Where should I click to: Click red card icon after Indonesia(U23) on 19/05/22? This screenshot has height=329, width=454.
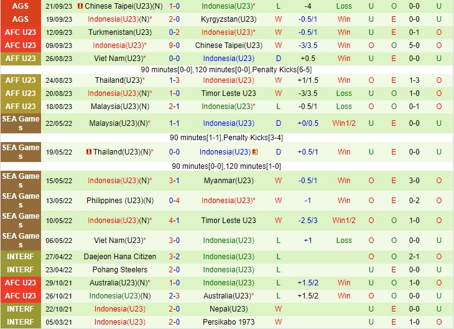click(x=255, y=152)
